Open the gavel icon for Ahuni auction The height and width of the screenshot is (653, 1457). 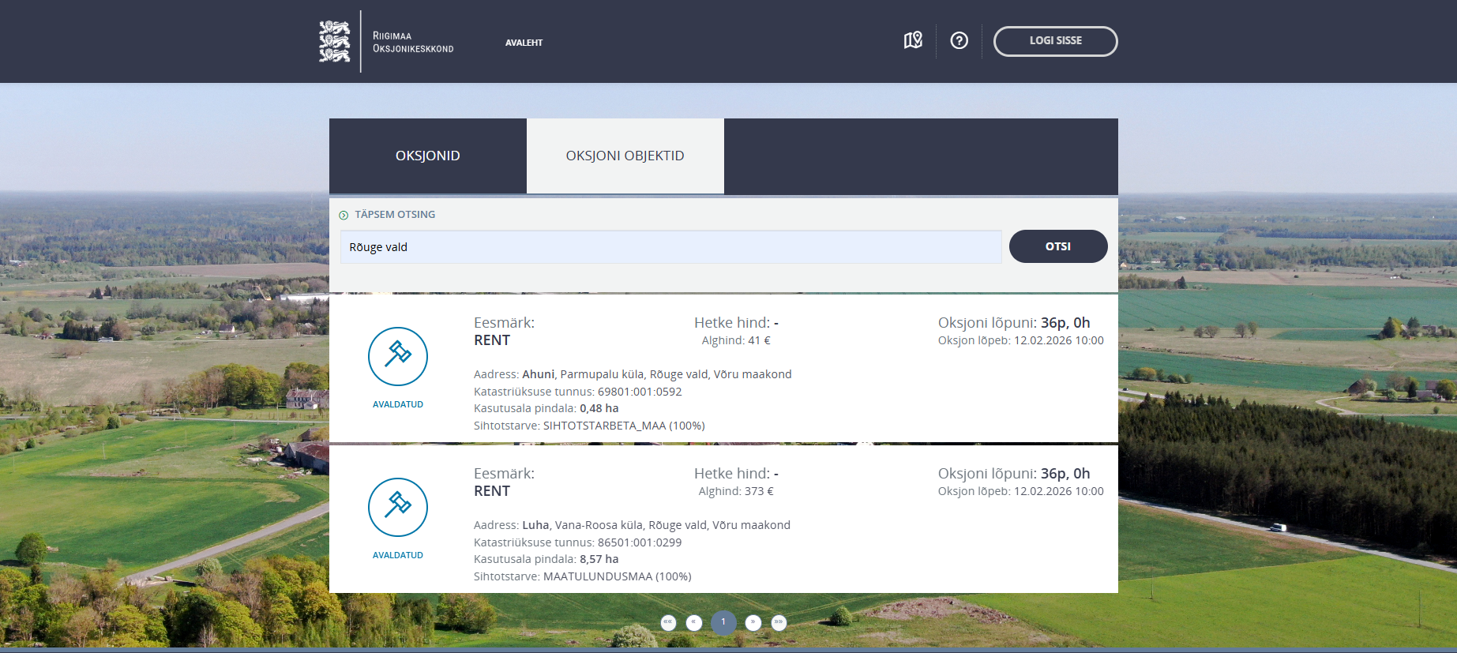click(398, 356)
